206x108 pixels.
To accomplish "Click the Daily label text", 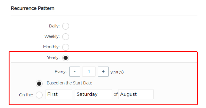I will pos(54,26).
